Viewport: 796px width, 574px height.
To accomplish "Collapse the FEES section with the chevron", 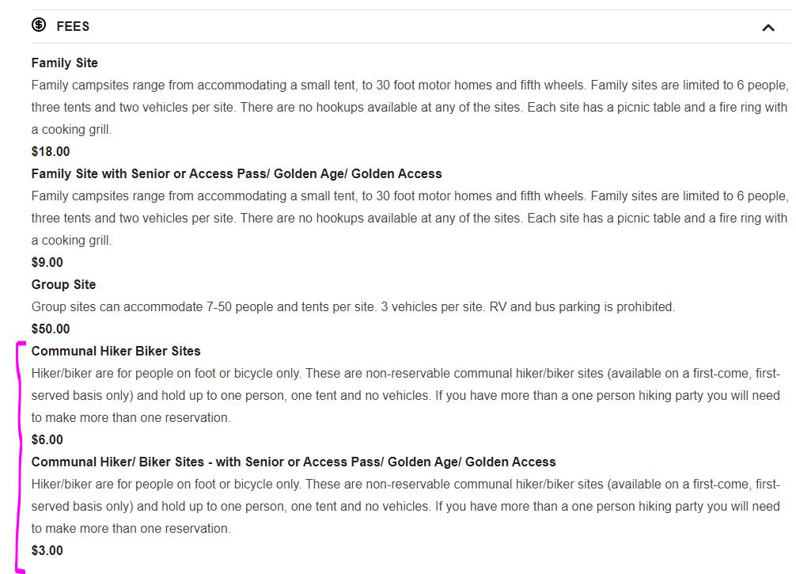I will click(x=768, y=28).
